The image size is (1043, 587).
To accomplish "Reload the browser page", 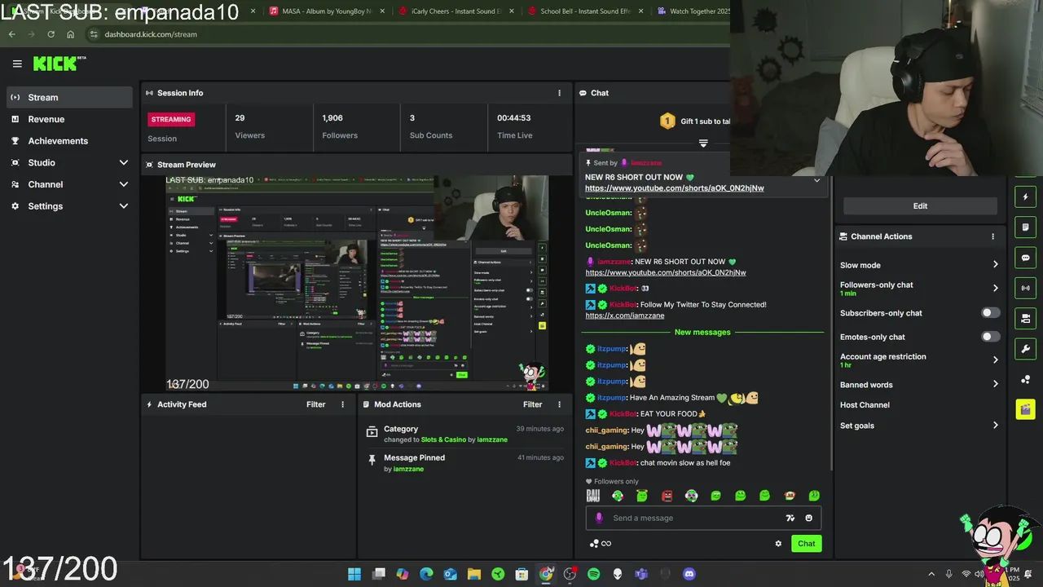I will point(51,34).
